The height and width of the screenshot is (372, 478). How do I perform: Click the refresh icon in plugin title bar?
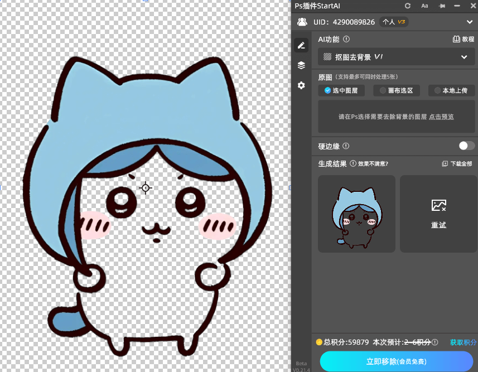coord(408,6)
